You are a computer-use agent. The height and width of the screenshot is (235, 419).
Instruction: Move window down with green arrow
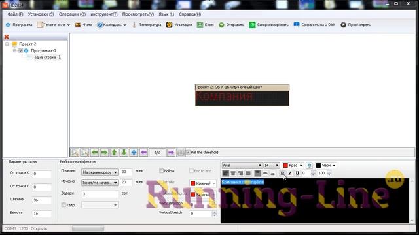click(124, 152)
